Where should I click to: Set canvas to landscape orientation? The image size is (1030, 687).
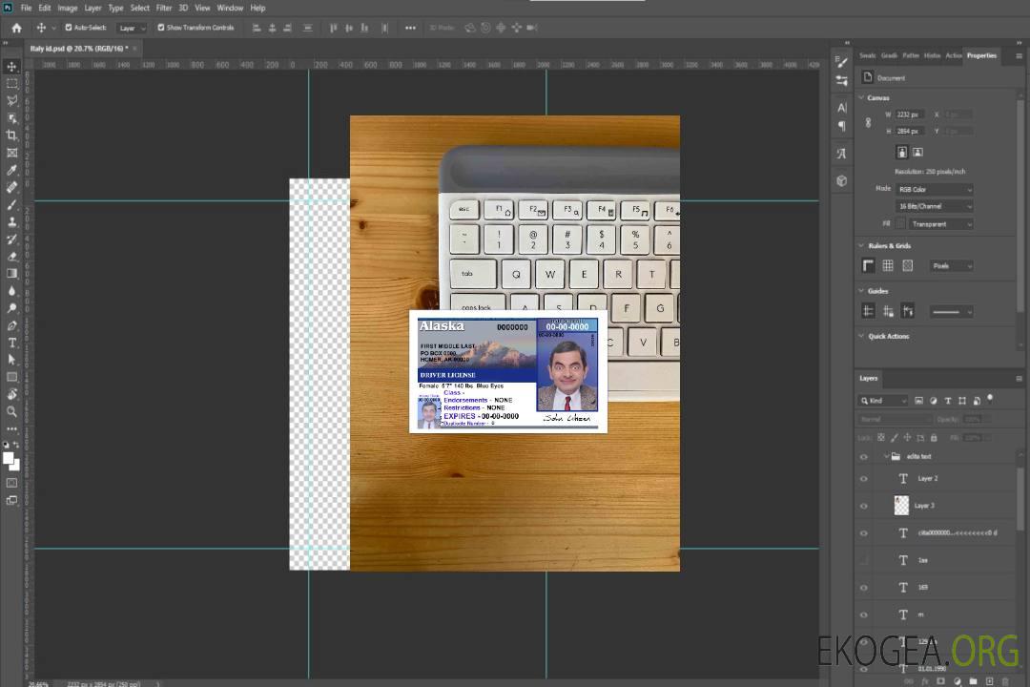[917, 152]
